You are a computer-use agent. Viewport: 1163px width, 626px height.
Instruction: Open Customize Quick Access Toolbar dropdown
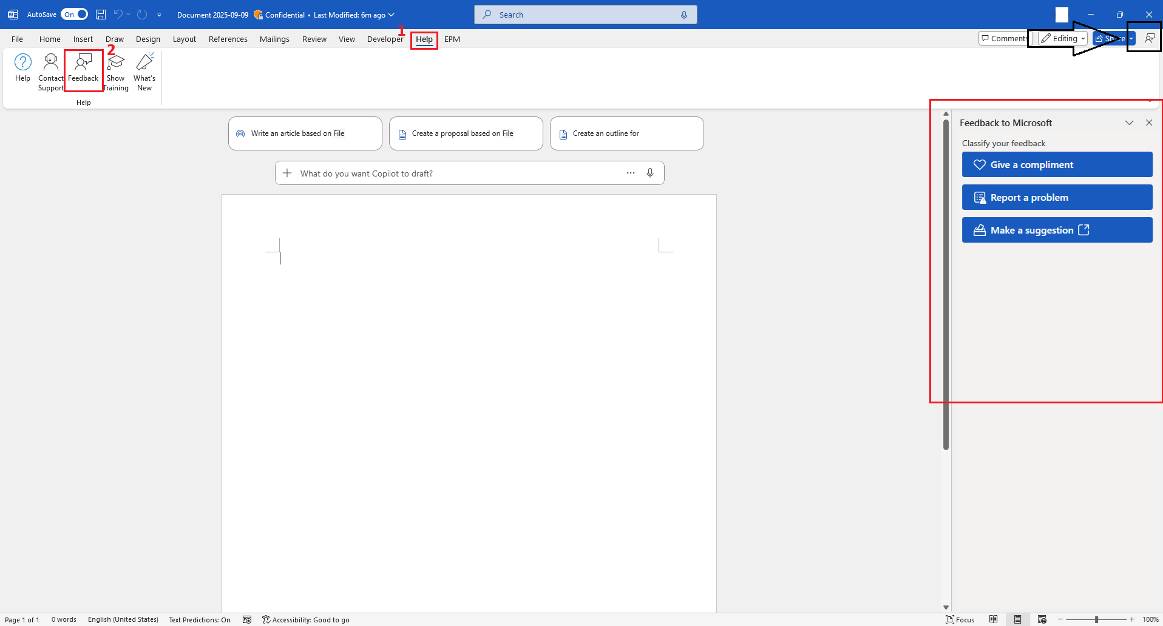click(159, 15)
